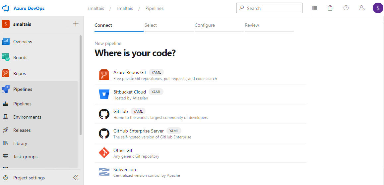Image resolution: width=384 pixels, height=185 pixels.
Task: Open Project settings in the sidebar
Action: (x=29, y=178)
